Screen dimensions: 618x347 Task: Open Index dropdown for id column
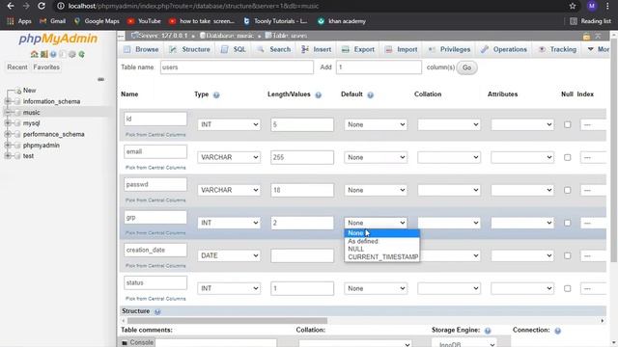[x=593, y=124]
